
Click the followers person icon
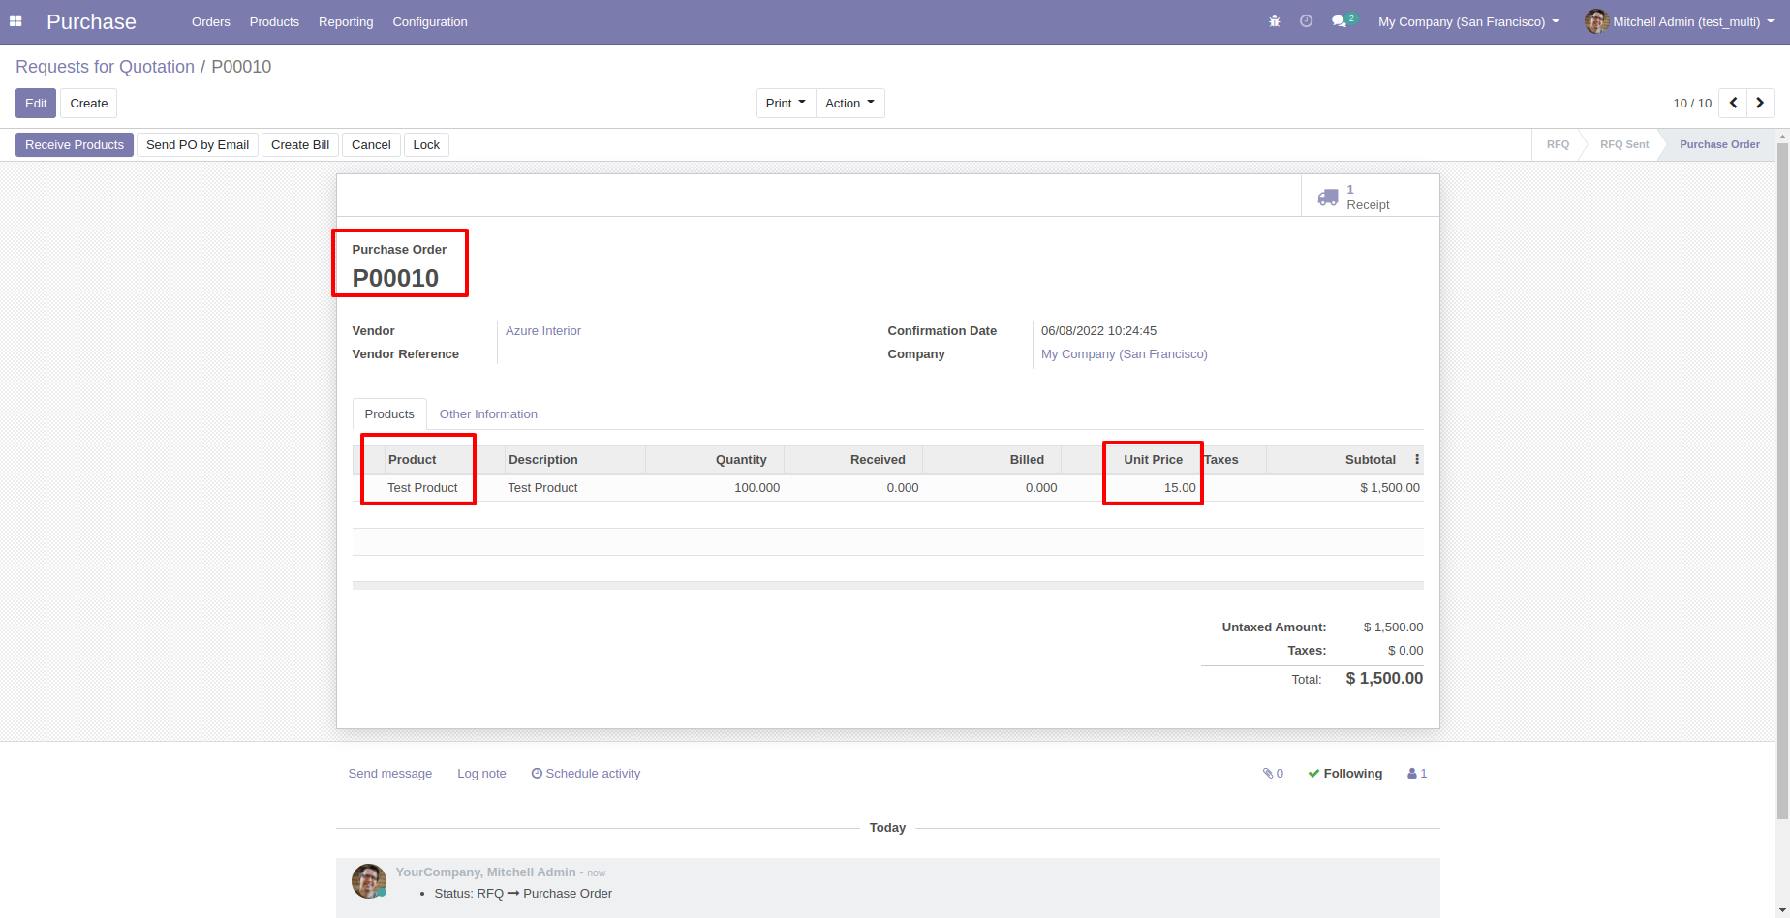point(1412,773)
